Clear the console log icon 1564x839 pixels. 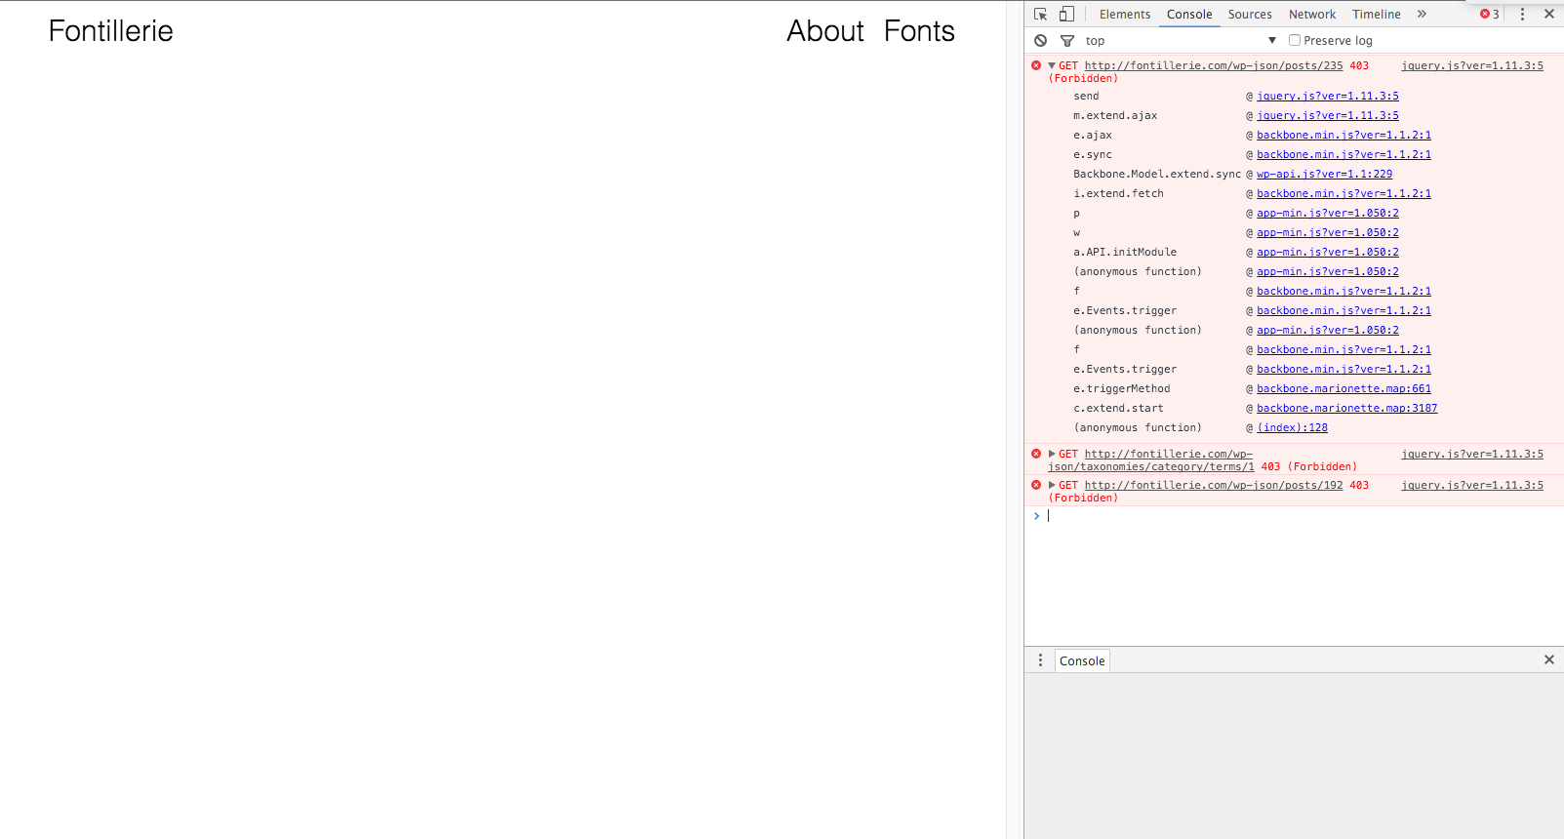[x=1040, y=40]
